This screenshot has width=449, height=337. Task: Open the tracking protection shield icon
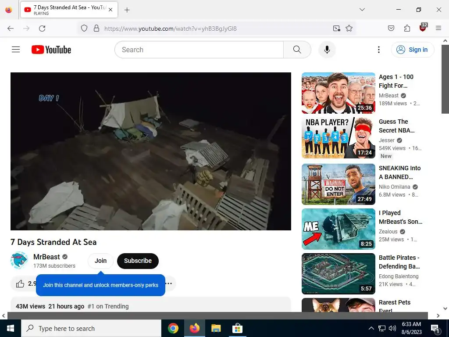point(84,29)
